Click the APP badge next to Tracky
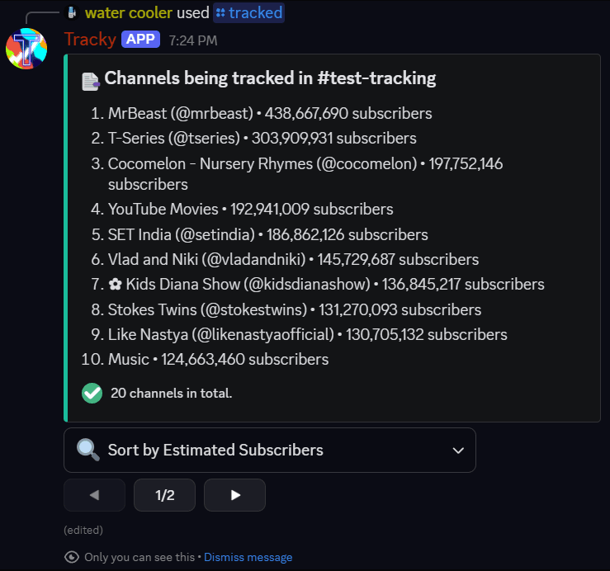 tap(140, 39)
